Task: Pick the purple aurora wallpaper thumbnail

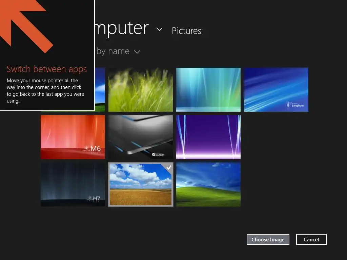Action: 208,137
